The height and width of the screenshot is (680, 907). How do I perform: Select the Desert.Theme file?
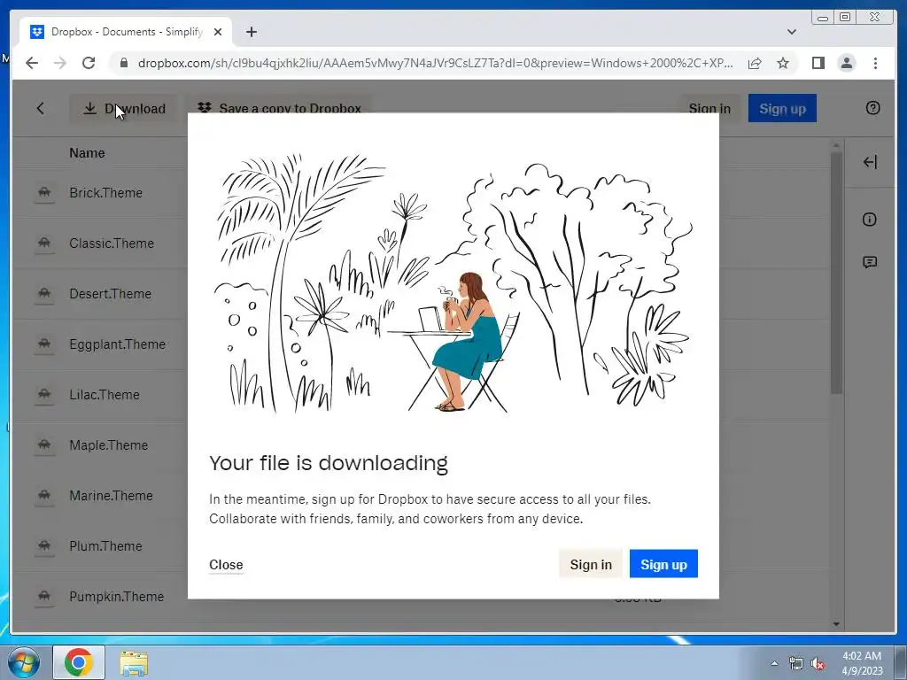point(111,294)
